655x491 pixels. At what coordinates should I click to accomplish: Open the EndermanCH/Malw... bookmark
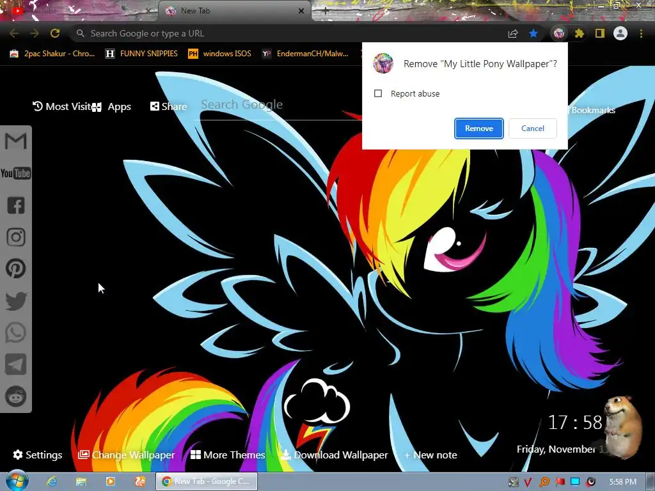305,54
